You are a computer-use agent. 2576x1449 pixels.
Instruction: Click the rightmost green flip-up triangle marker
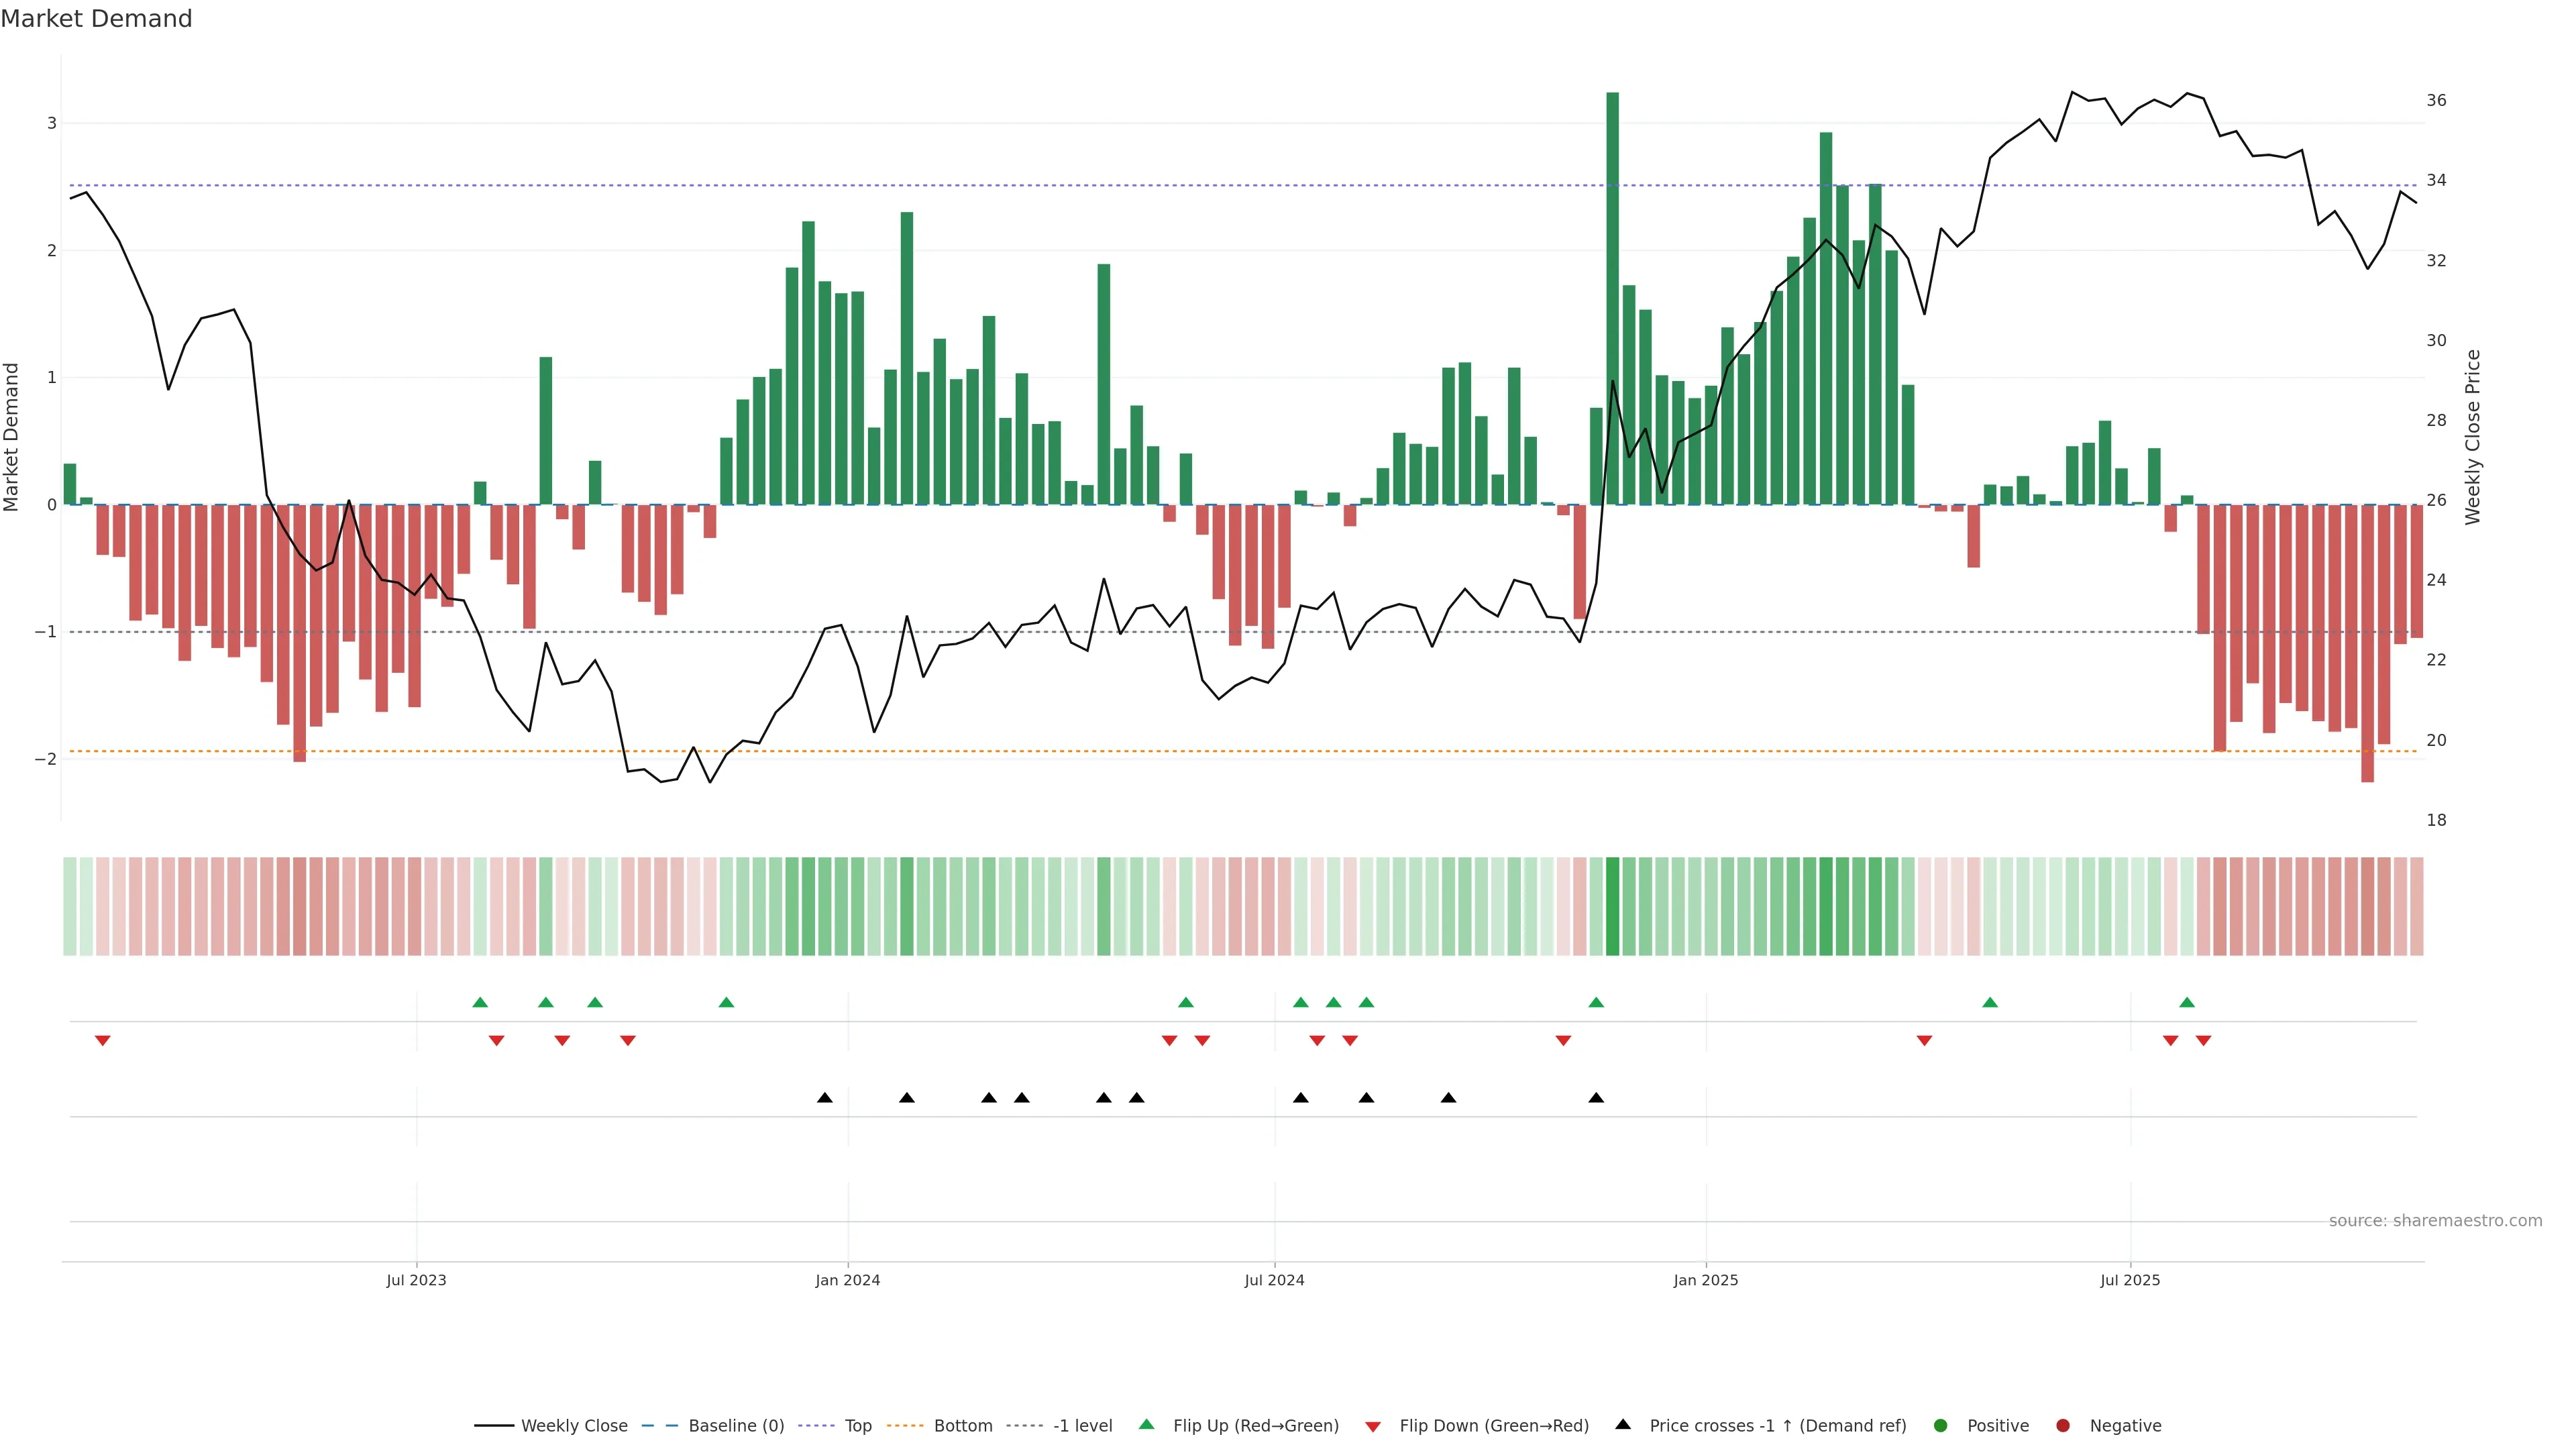click(2187, 1002)
